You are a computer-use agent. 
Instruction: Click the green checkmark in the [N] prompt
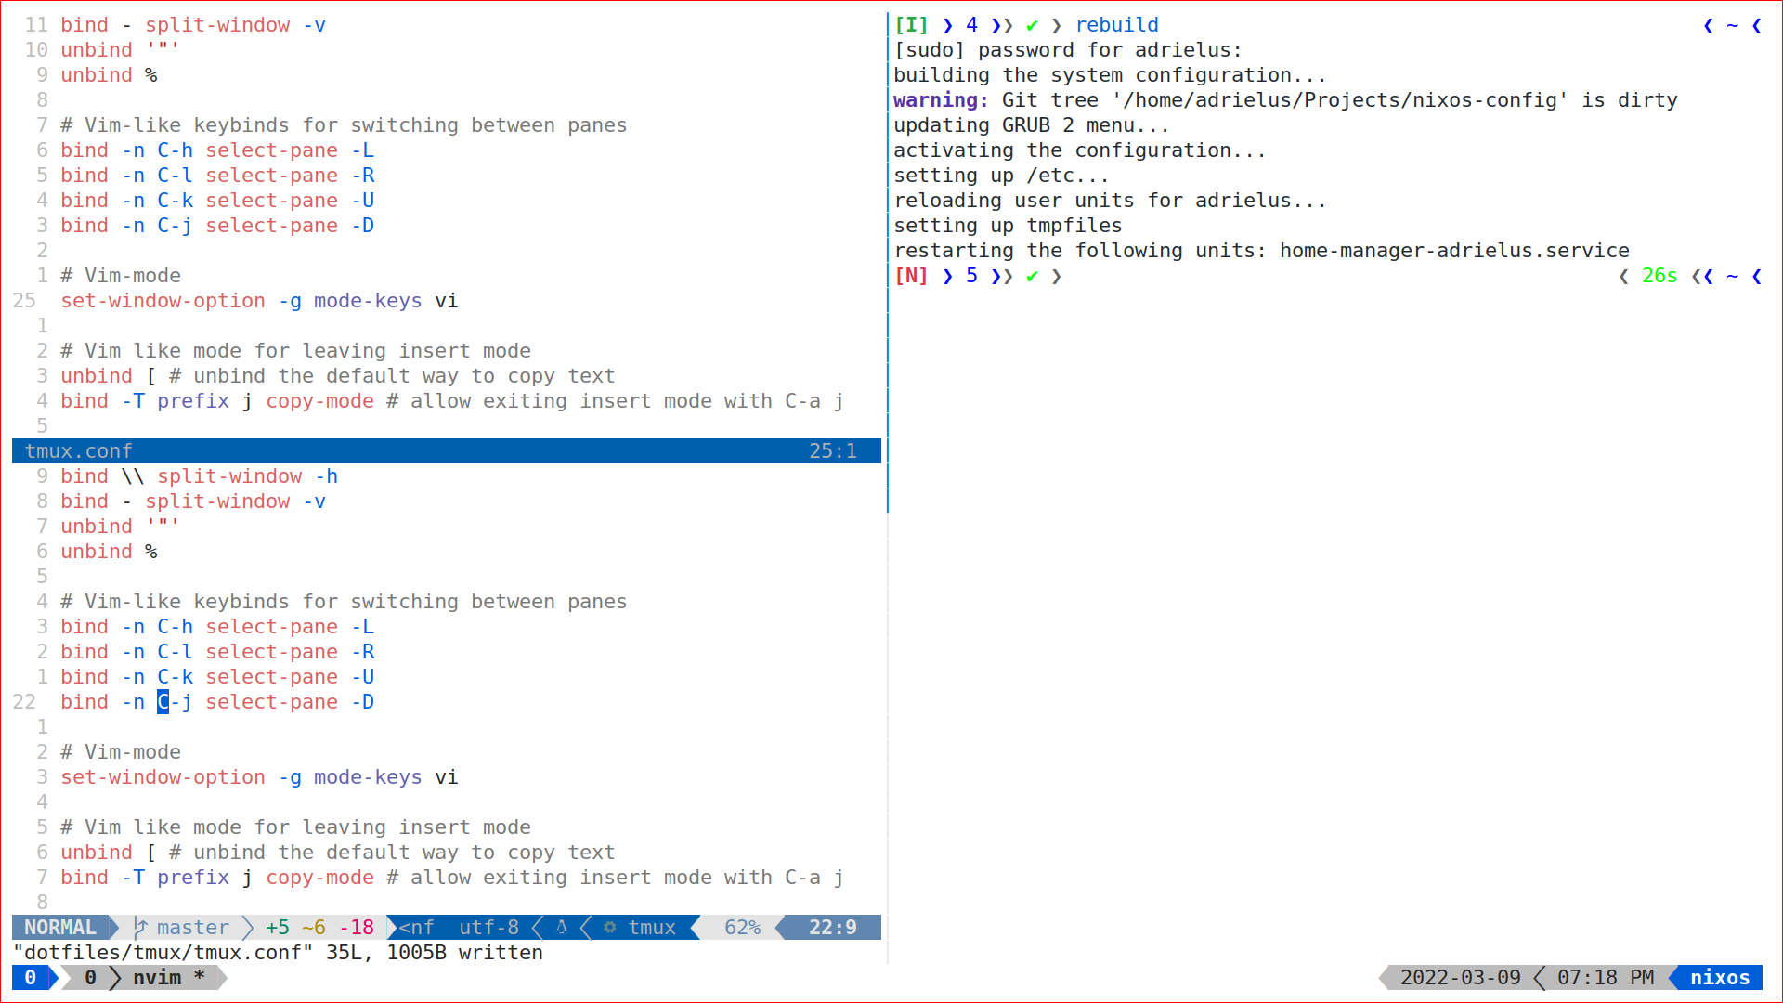(x=1032, y=276)
